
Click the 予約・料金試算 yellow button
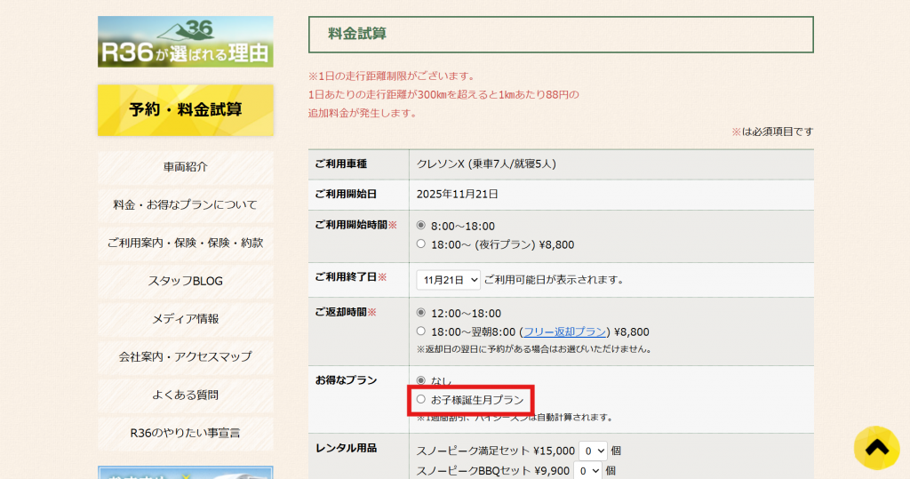click(186, 110)
